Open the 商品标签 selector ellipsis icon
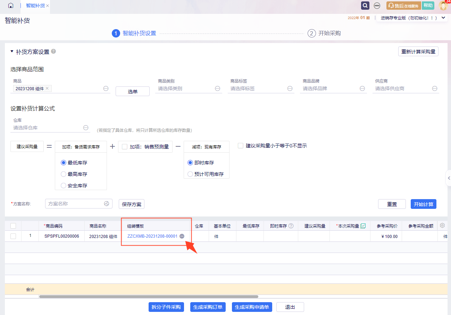 click(x=290, y=88)
